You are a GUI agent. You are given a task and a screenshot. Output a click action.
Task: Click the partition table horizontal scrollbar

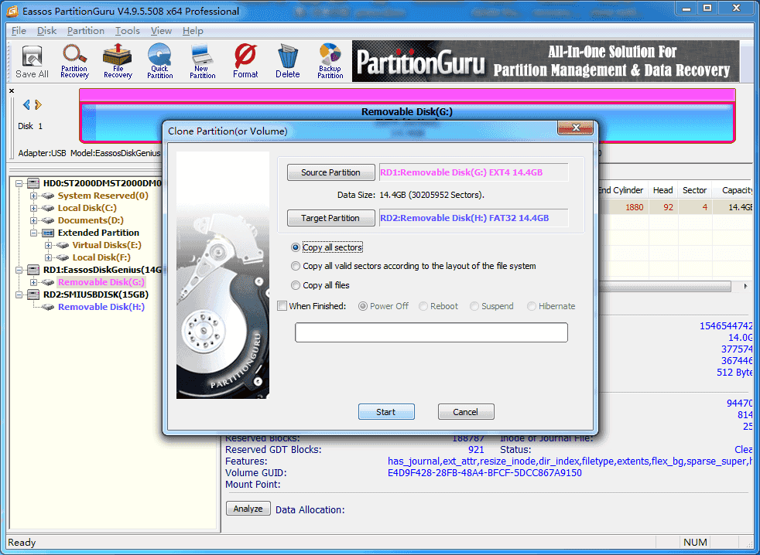(x=665, y=286)
